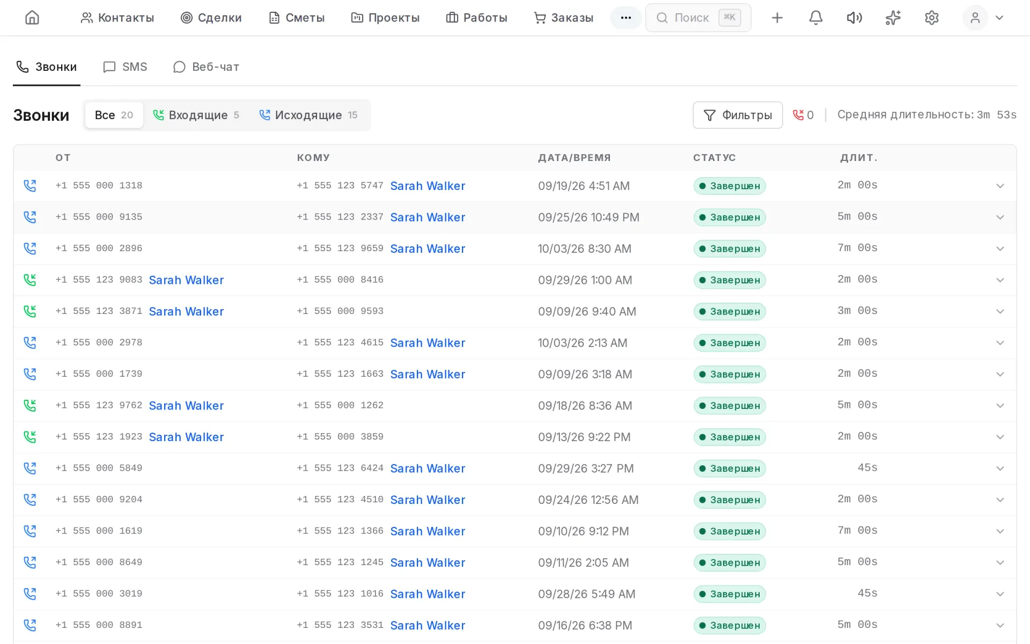Screen dimensions: 1030x644
Task: Open Работы in the top navigation
Action: pos(476,18)
